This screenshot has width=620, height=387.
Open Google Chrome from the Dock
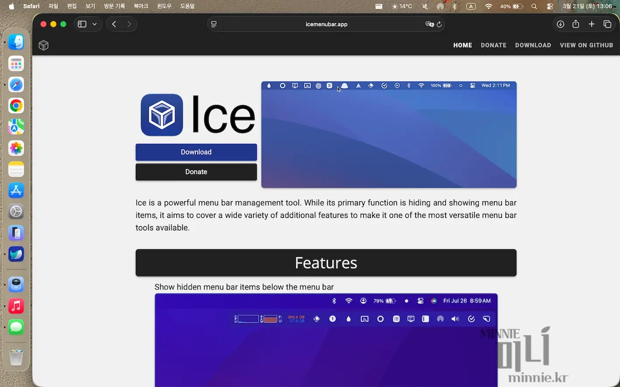tap(16, 106)
